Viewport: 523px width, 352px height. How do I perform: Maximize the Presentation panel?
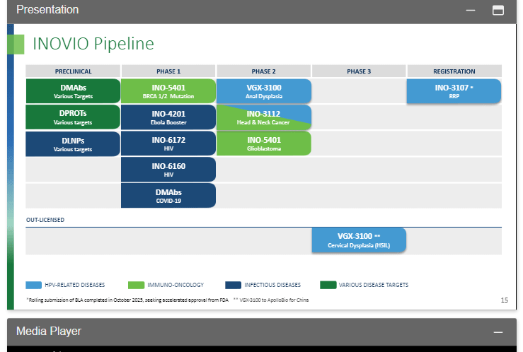[498, 11]
